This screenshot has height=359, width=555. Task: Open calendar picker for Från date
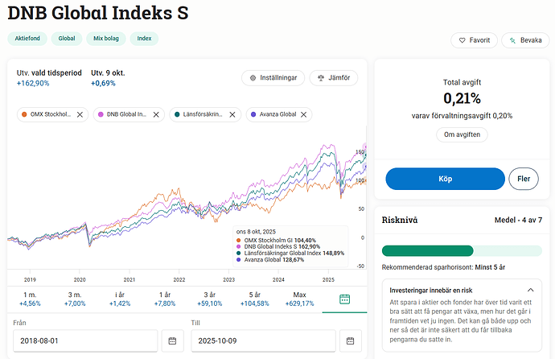[x=172, y=341]
